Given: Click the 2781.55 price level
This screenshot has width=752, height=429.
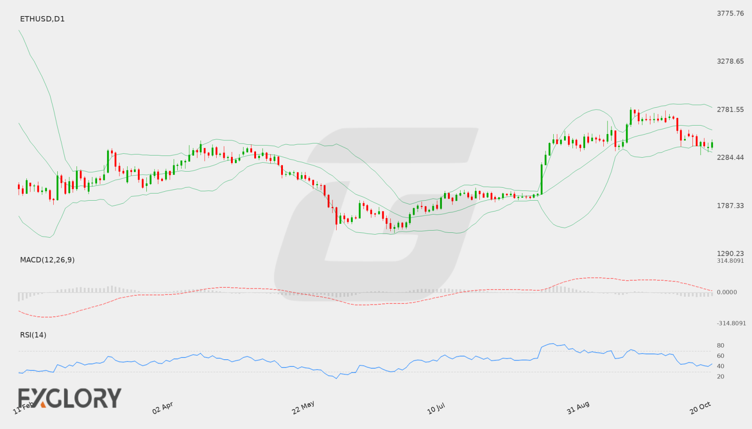Looking at the screenshot, I should [731, 109].
